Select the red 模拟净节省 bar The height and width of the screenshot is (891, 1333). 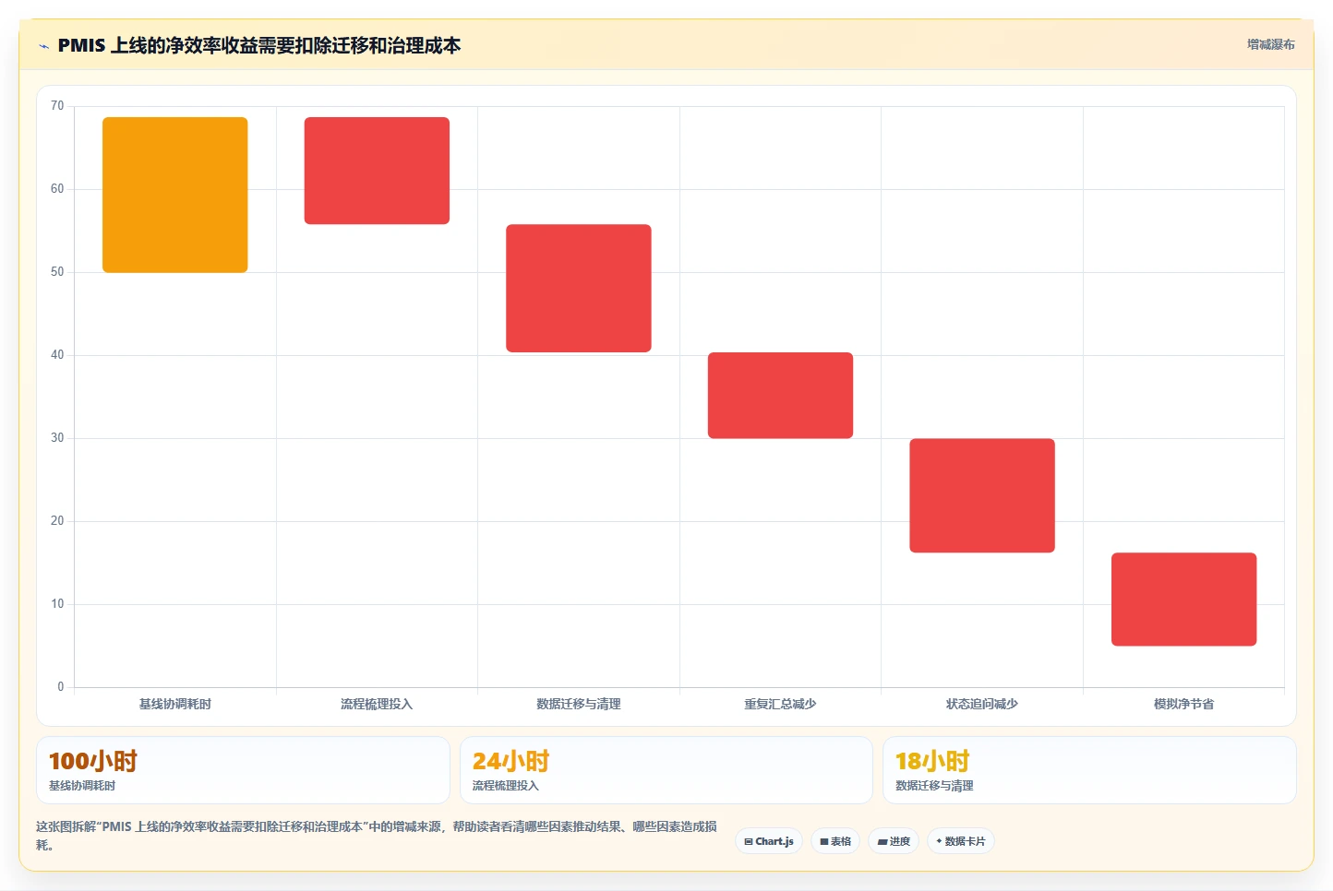click(x=1183, y=600)
